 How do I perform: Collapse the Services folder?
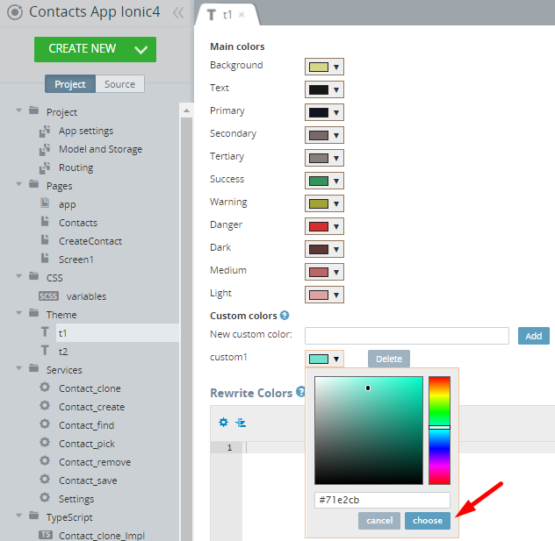coord(19,368)
